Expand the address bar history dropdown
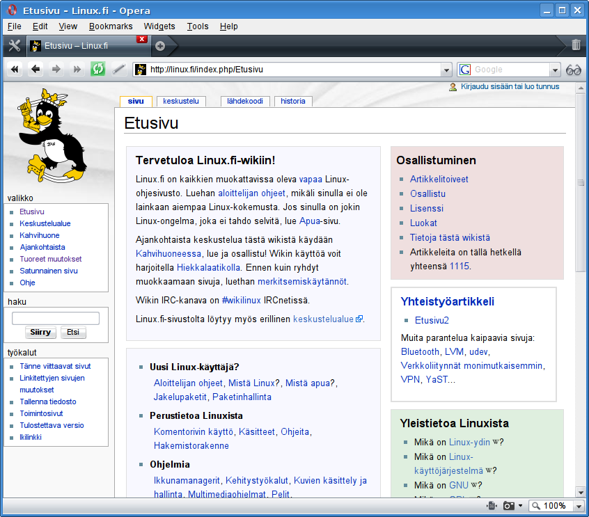Viewport: 589px width, 517px height. point(447,70)
